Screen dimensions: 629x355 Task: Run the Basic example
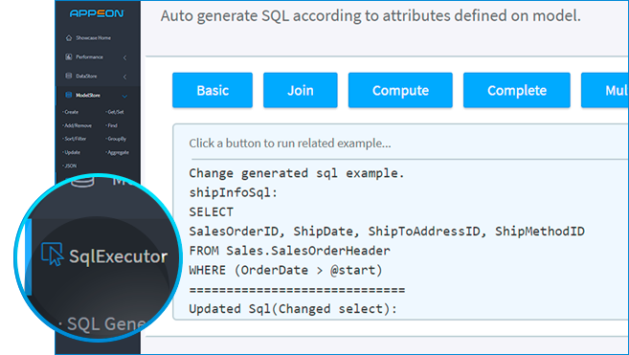(213, 90)
